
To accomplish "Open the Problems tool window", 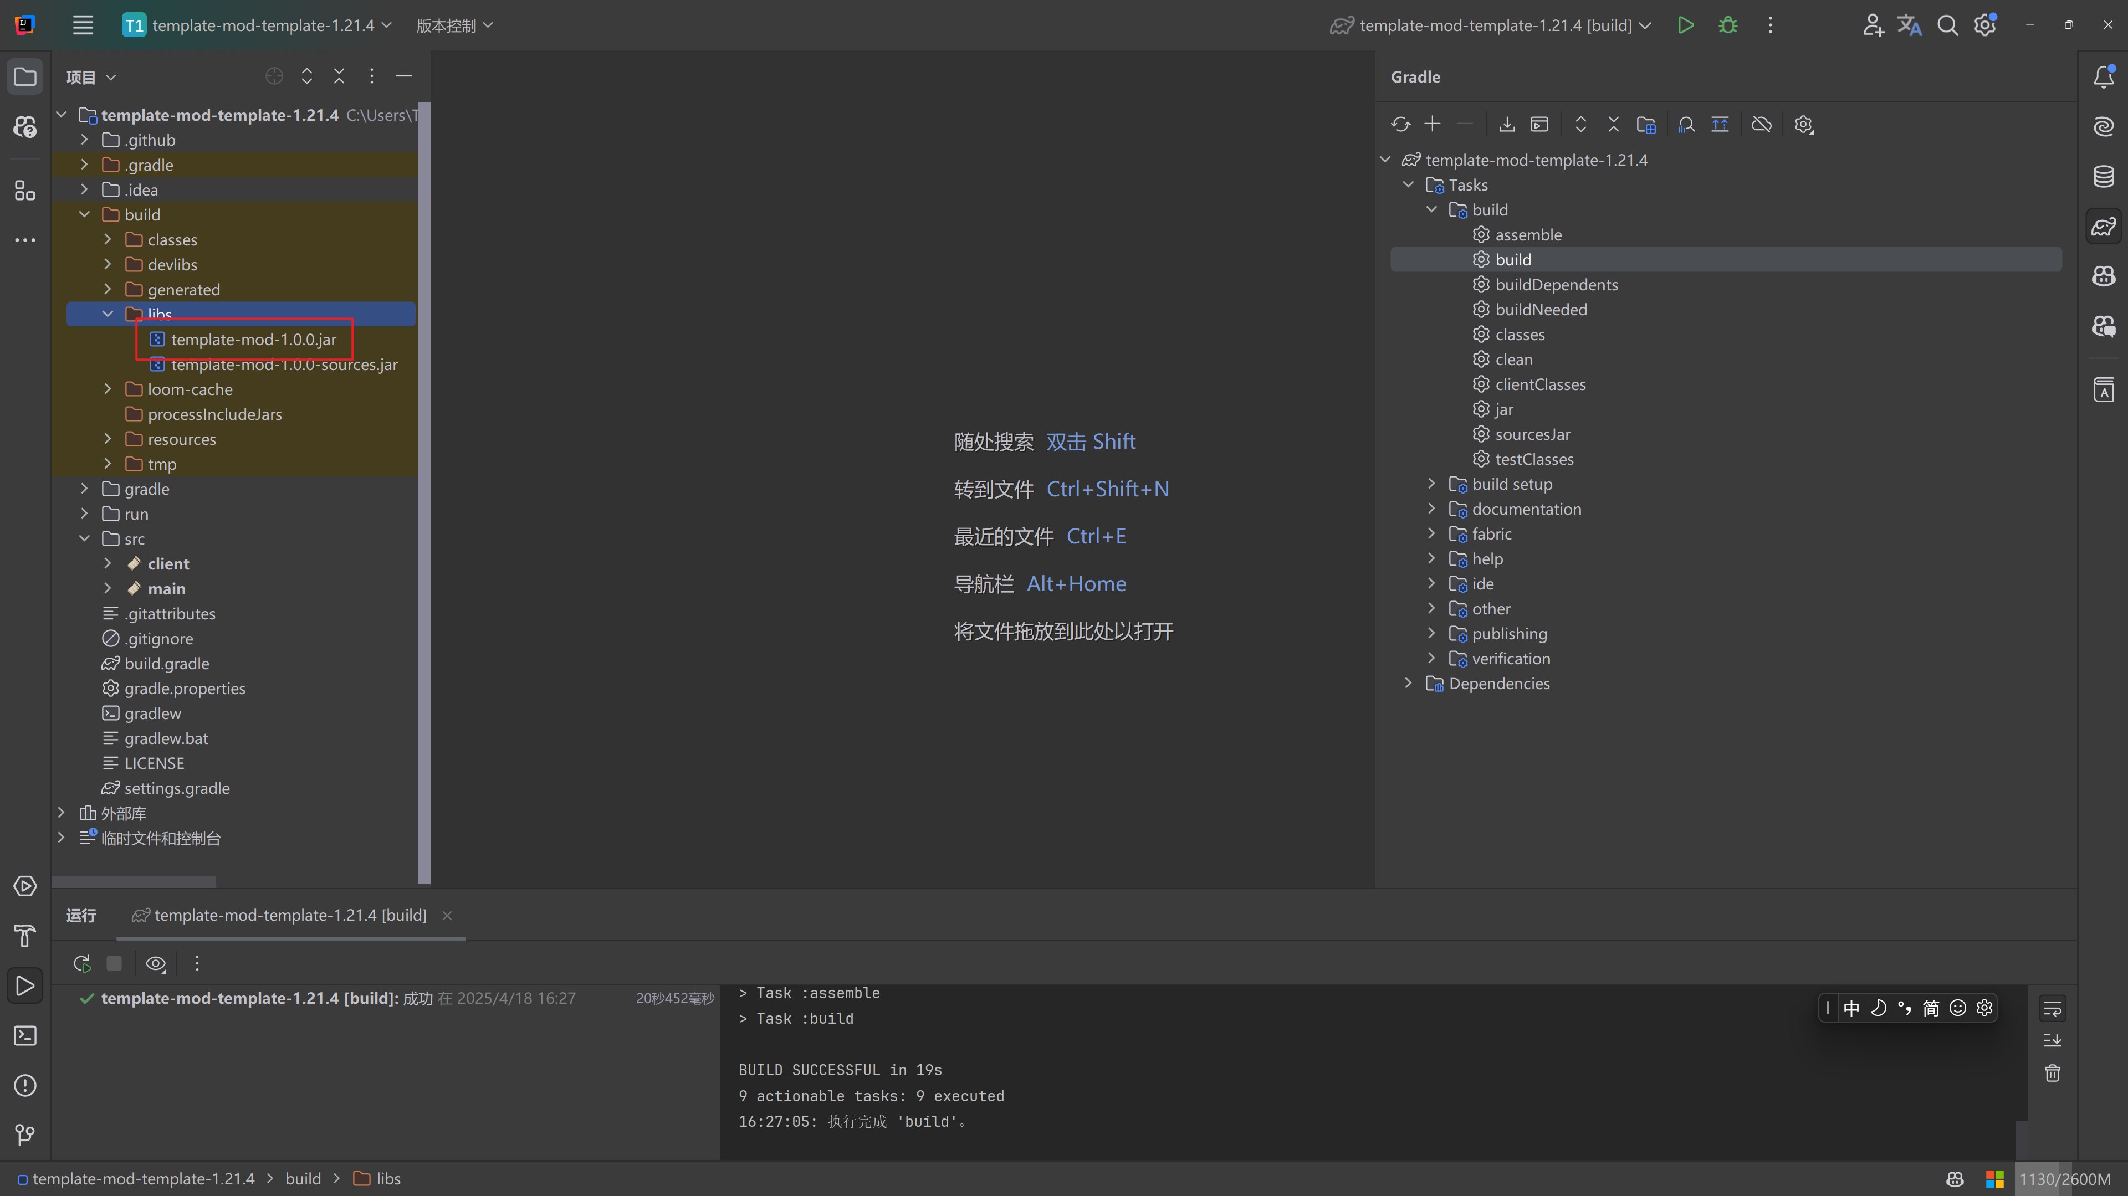I will coord(25,1085).
